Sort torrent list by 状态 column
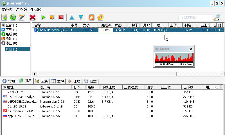 click(x=120, y=25)
